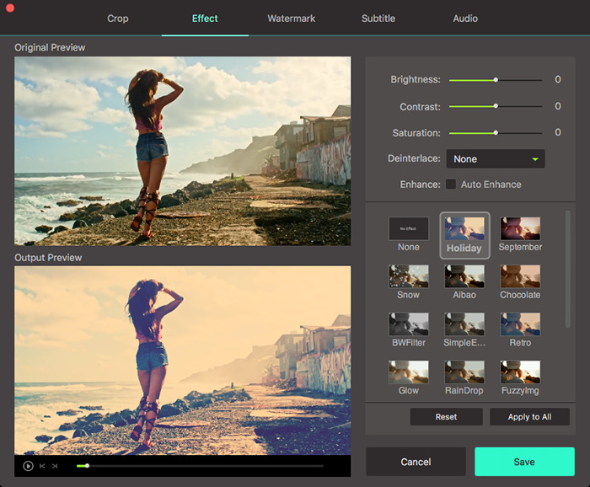Image resolution: width=590 pixels, height=487 pixels.
Task: Go to the Subtitle tab
Action: (x=378, y=19)
